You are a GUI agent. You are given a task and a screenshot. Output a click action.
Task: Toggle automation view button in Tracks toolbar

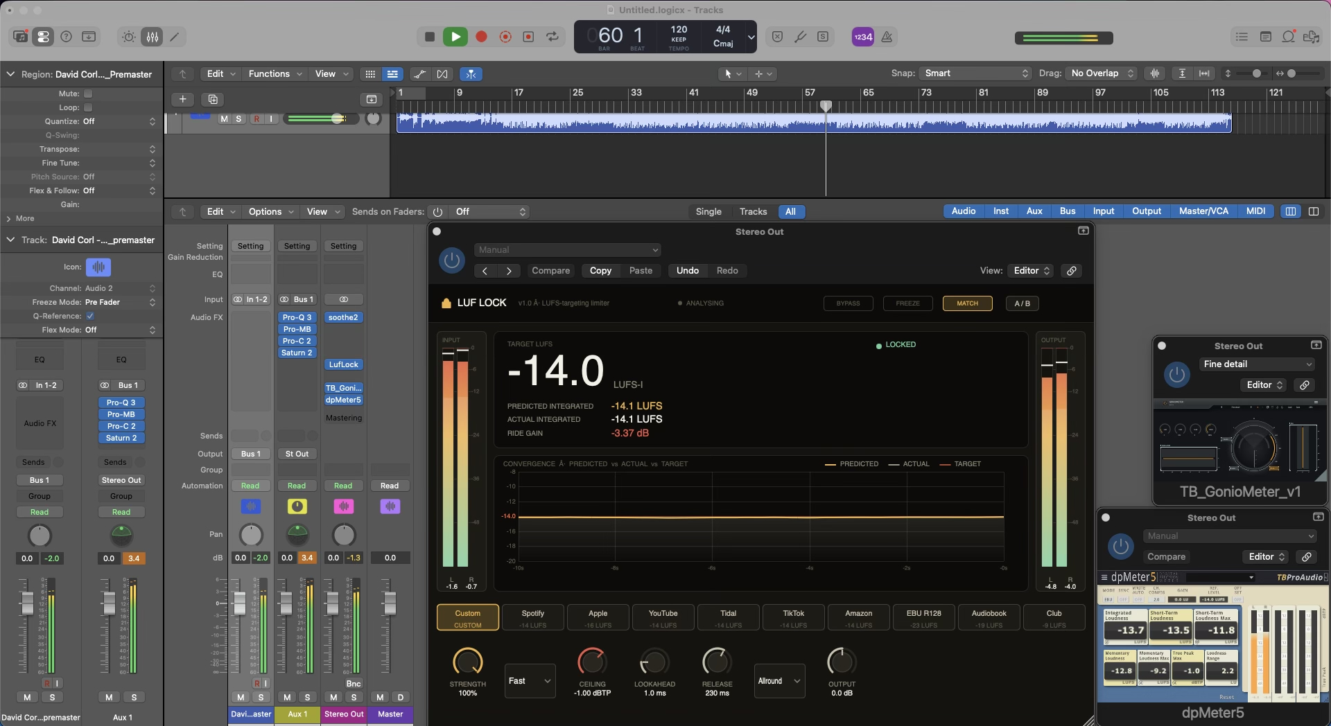click(419, 73)
